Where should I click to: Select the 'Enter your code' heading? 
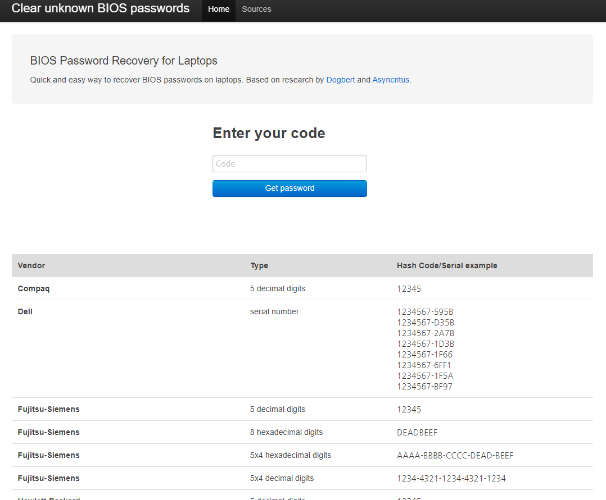point(269,133)
